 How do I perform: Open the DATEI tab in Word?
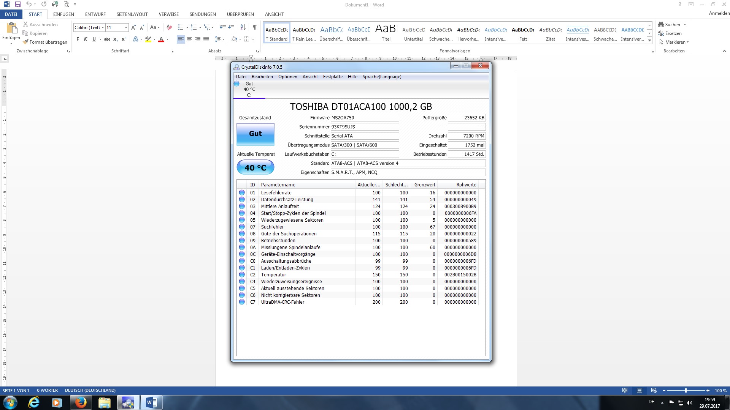coord(11,14)
